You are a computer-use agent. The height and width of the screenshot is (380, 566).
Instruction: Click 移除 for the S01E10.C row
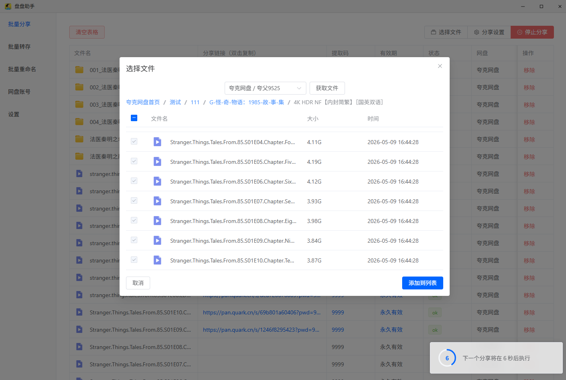pos(529,313)
